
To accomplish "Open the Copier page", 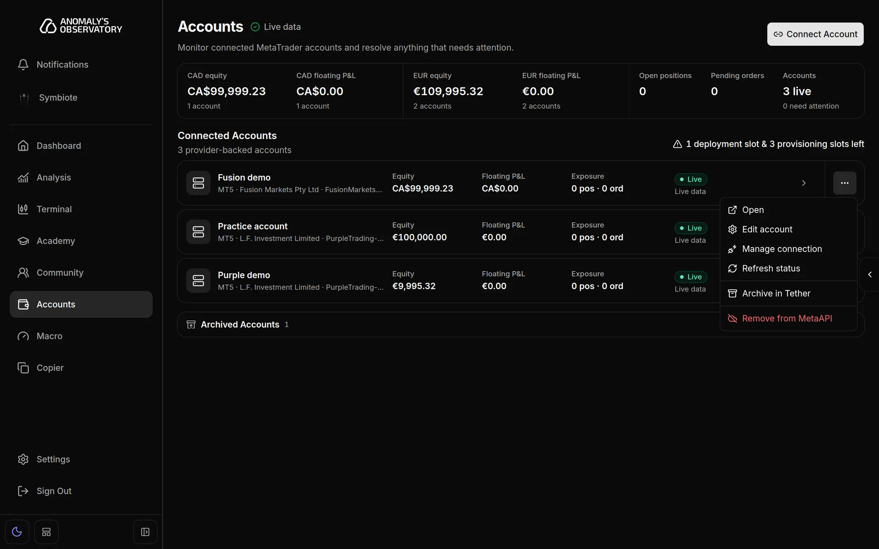I will 81,368.
